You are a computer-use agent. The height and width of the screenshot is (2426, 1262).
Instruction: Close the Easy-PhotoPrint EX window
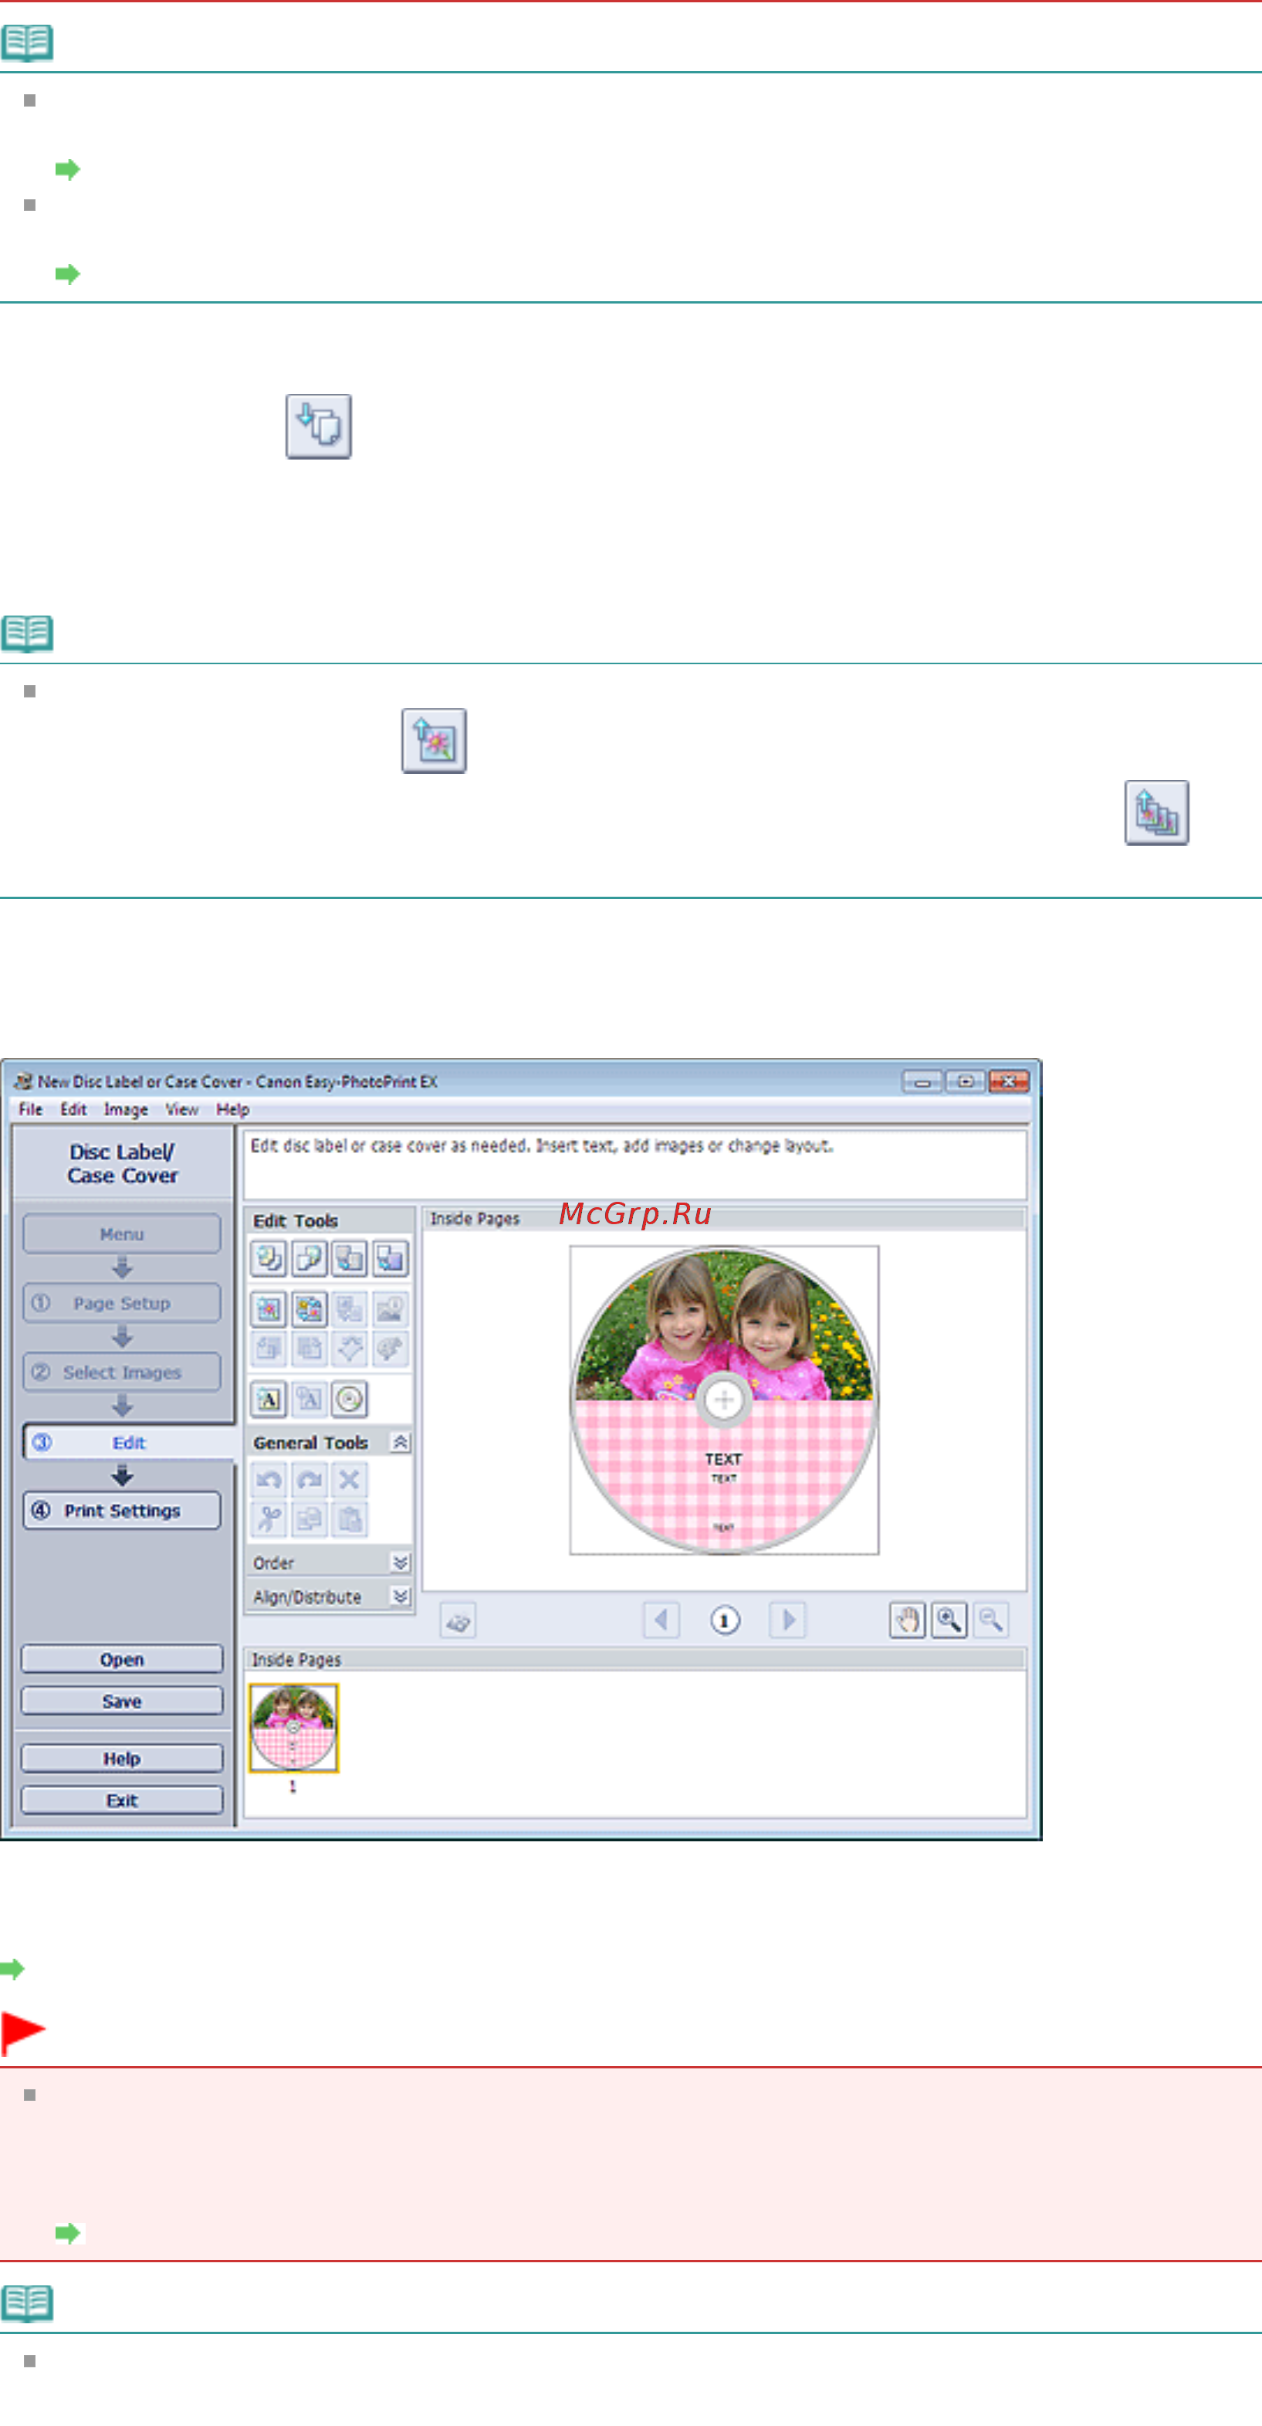coord(1008,1081)
